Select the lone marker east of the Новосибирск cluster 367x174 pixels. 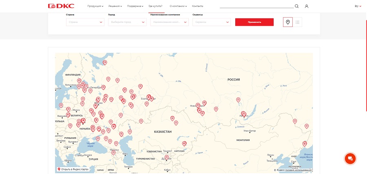click(x=216, y=109)
